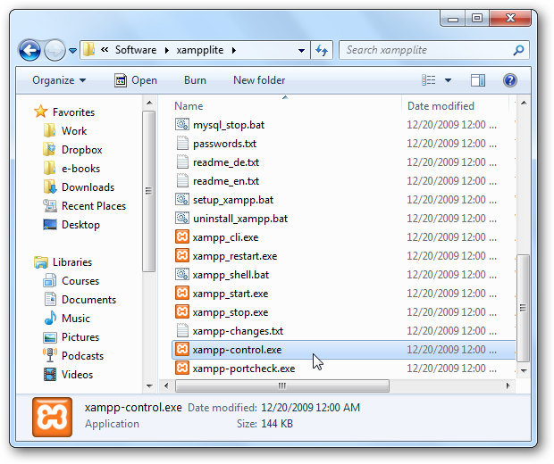Select xampplite in the address path
The image size is (554, 464).
200,50
